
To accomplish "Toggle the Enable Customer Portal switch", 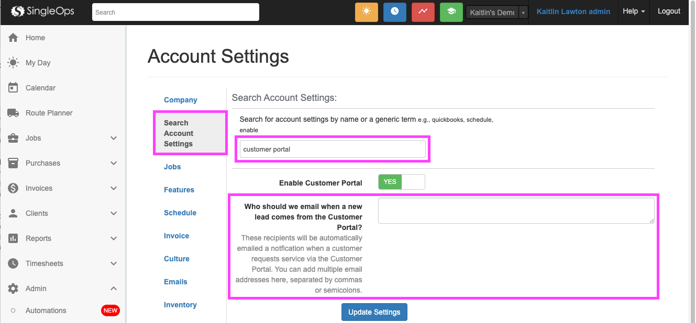I will 401,182.
